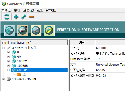
Task: Expand firm code 0 node
Action: click(x=8, y=52)
